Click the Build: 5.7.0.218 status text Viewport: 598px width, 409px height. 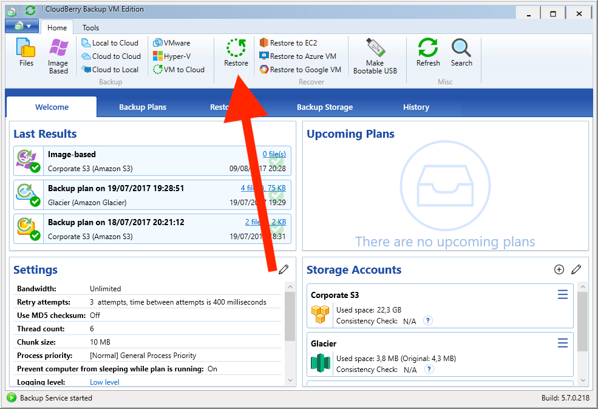pyautogui.click(x=566, y=398)
